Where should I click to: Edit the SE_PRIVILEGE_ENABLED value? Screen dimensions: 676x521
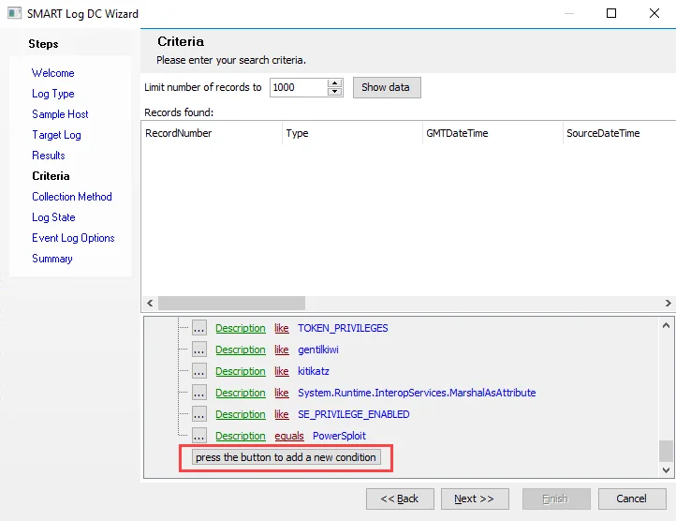pos(354,414)
